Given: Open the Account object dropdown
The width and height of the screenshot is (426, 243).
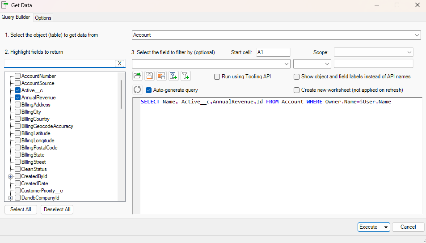Looking at the screenshot, I should coord(417,35).
